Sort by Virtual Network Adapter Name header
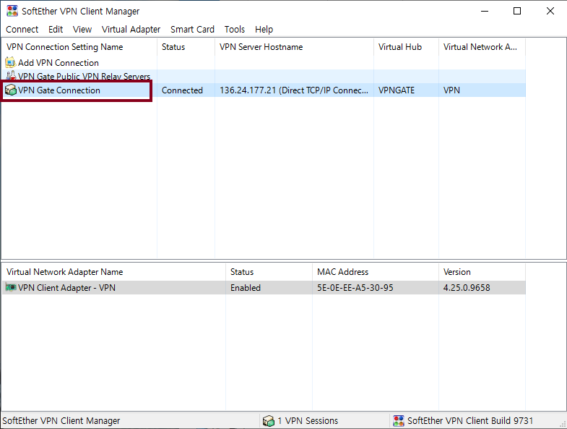The image size is (567, 429). pos(113,272)
